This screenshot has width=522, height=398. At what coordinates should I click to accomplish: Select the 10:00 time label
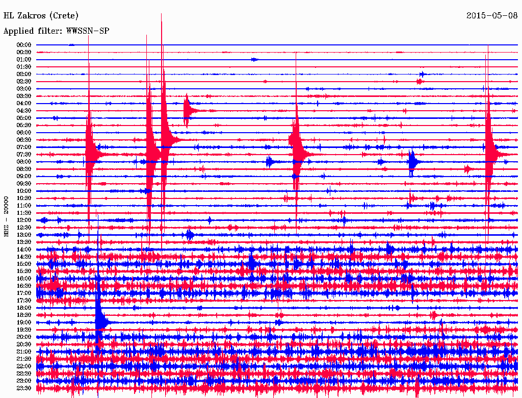[24, 191]
